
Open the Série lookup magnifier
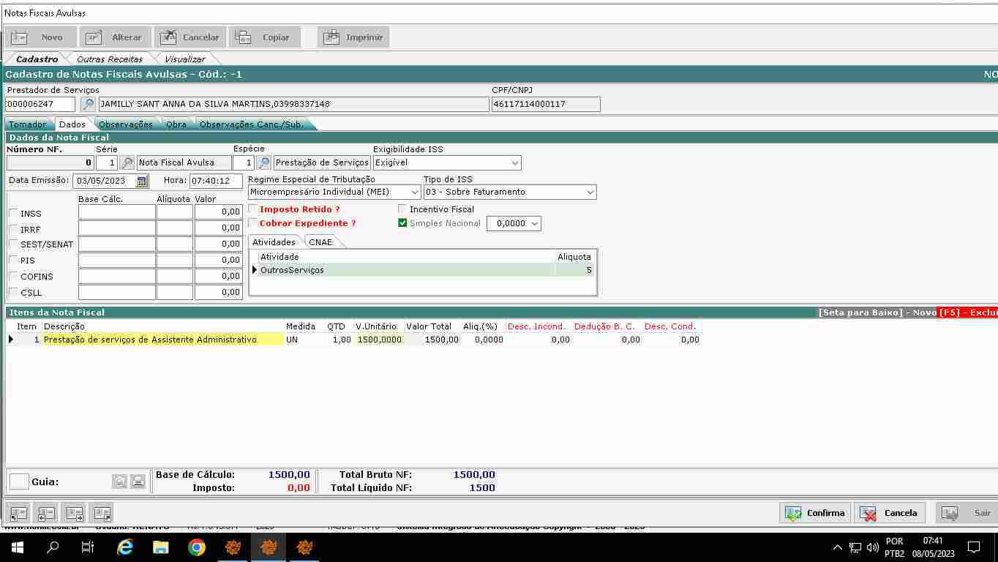pos(127,162)
